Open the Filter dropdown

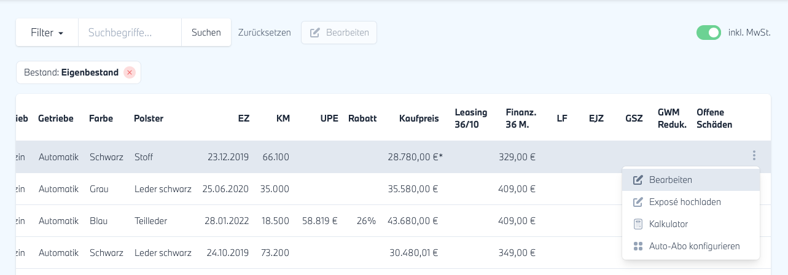click(47, 33)
